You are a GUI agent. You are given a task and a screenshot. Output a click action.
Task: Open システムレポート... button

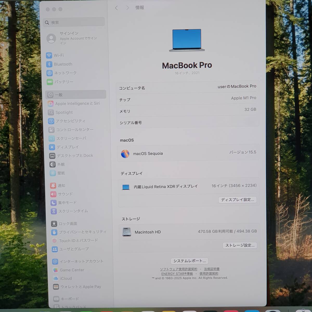(x=190, y=261)
